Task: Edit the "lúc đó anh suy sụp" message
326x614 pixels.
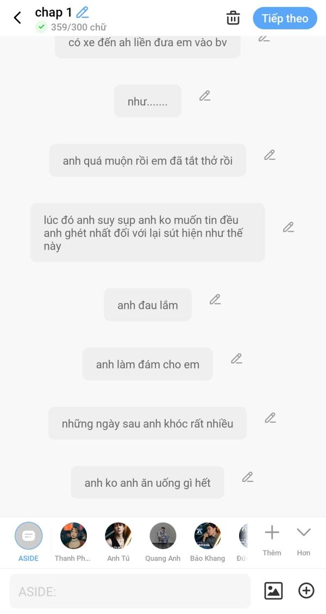Action: (289, 227)
